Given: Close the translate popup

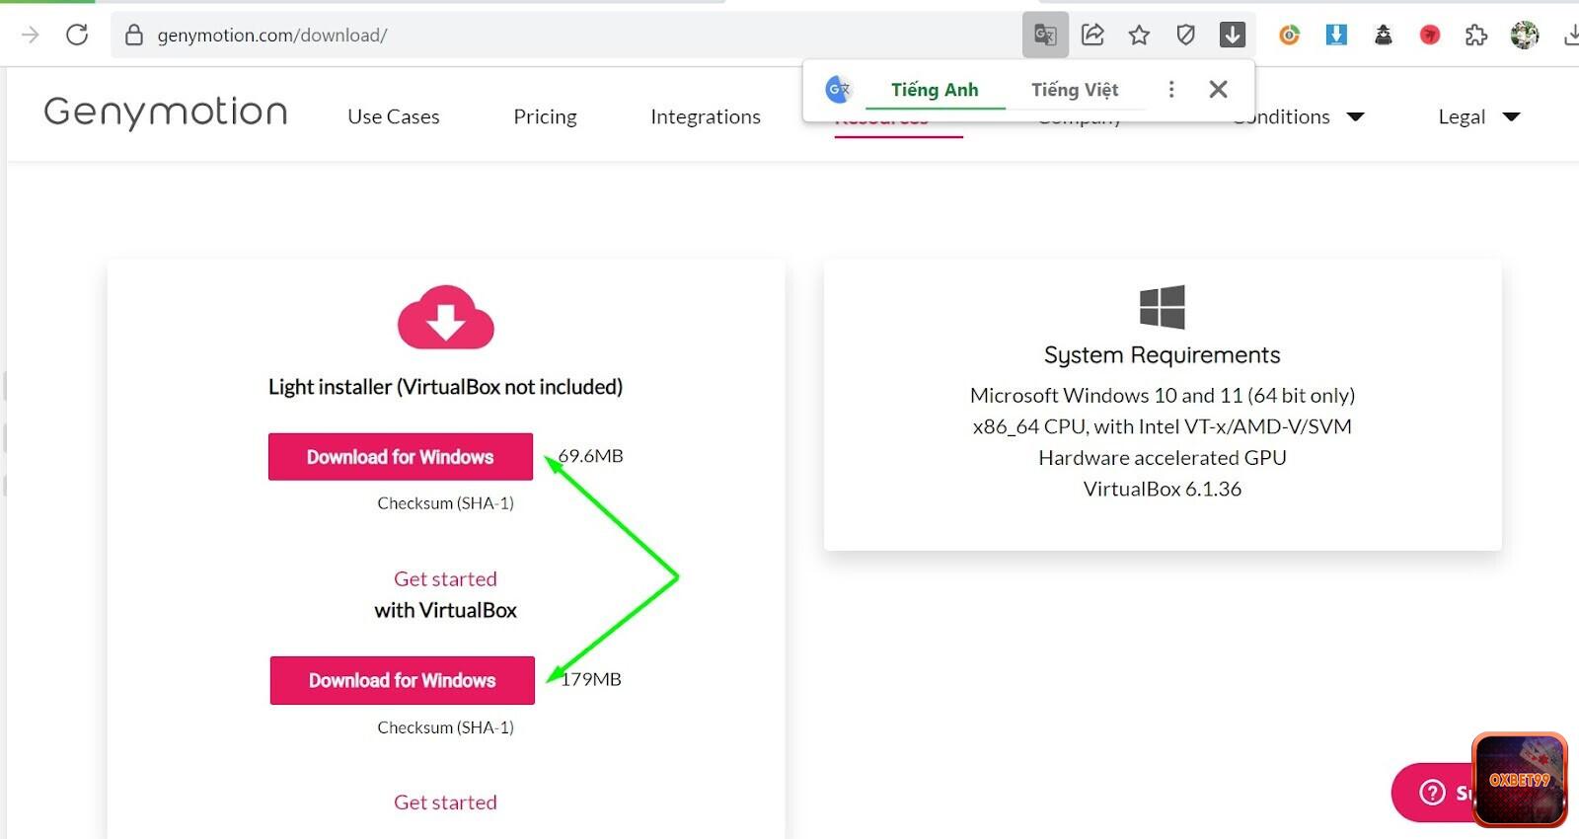Looking at the screenshot, I should click(x=1218, y=90).
